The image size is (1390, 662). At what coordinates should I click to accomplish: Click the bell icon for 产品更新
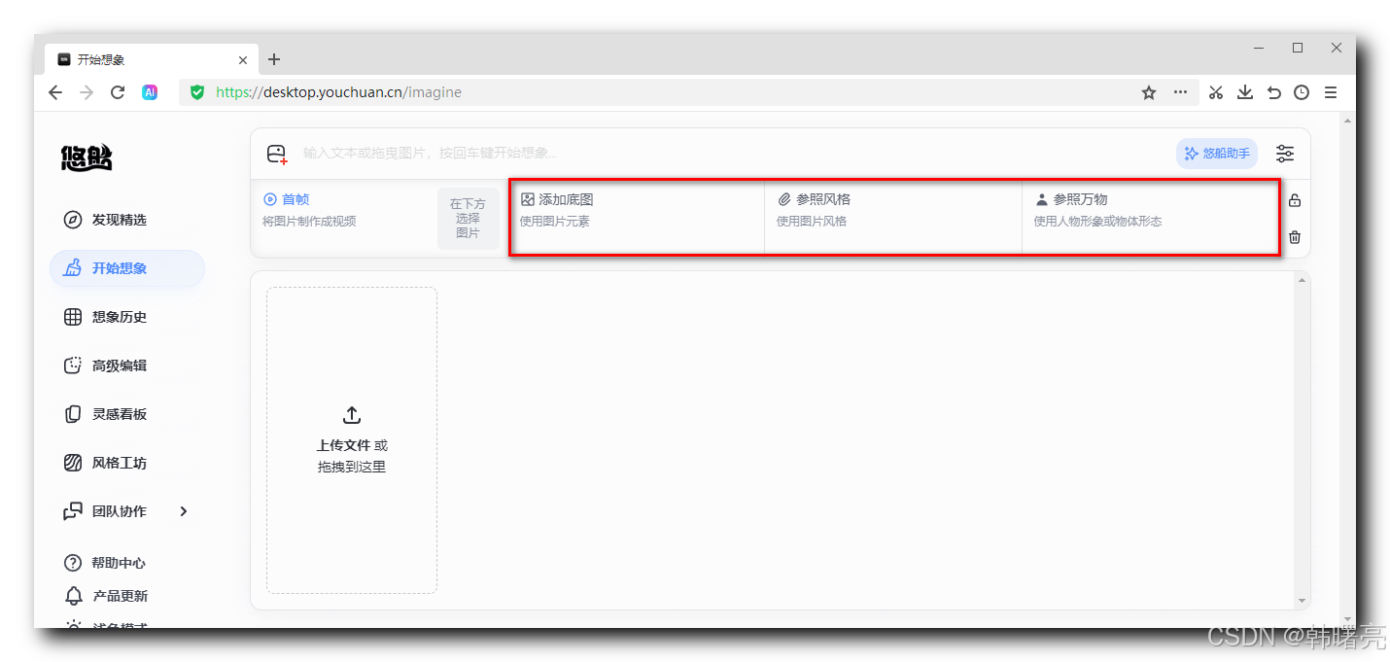[73, 596]
